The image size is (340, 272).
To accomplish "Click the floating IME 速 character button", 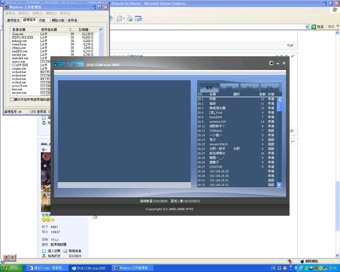I will pos(6,258).
